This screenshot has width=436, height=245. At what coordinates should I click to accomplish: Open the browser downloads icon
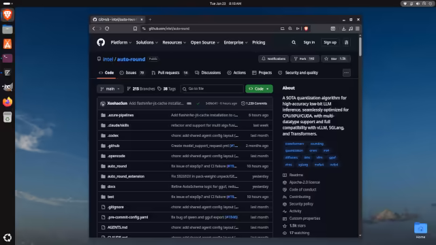(x=343, y=29)
